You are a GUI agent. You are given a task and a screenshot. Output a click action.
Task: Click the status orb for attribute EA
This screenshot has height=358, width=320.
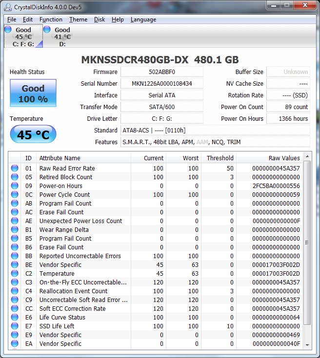click(15, 343)
